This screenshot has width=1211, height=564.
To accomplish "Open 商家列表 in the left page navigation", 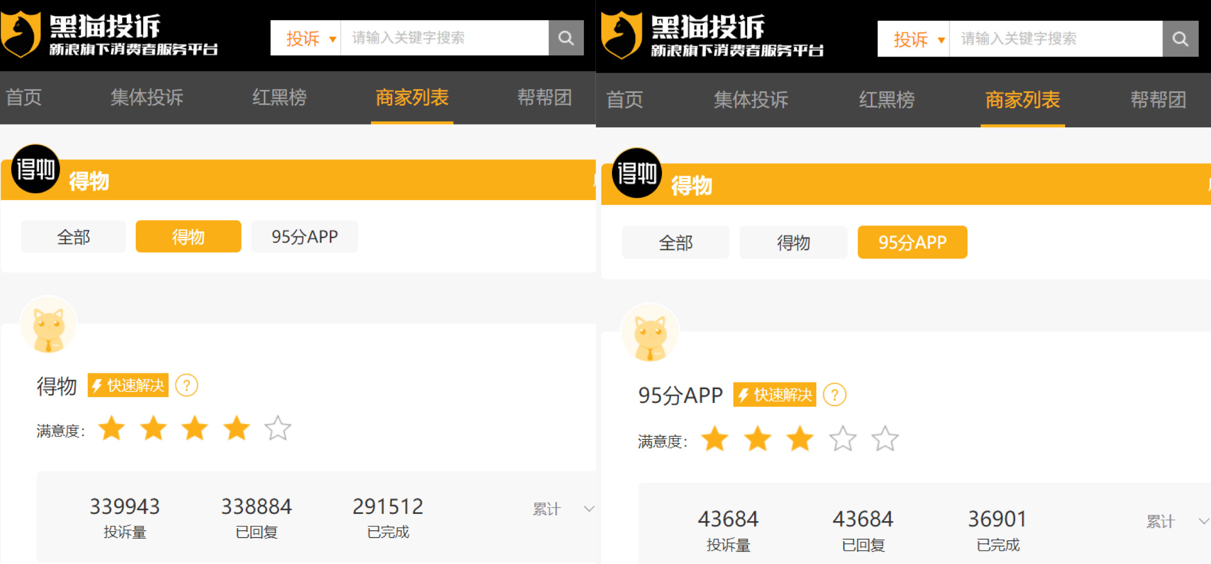I will 412,98.
